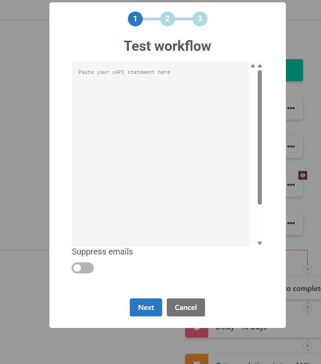Click the Next button
Screen dimensions: 321x364
tap(146, 307)
